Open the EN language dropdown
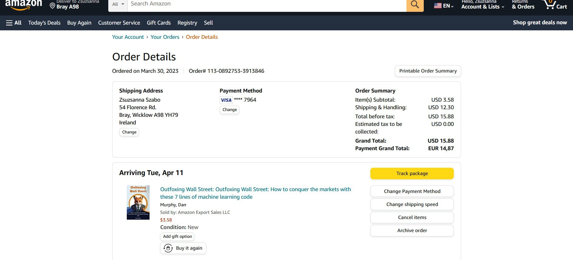 tap(448, 6)
